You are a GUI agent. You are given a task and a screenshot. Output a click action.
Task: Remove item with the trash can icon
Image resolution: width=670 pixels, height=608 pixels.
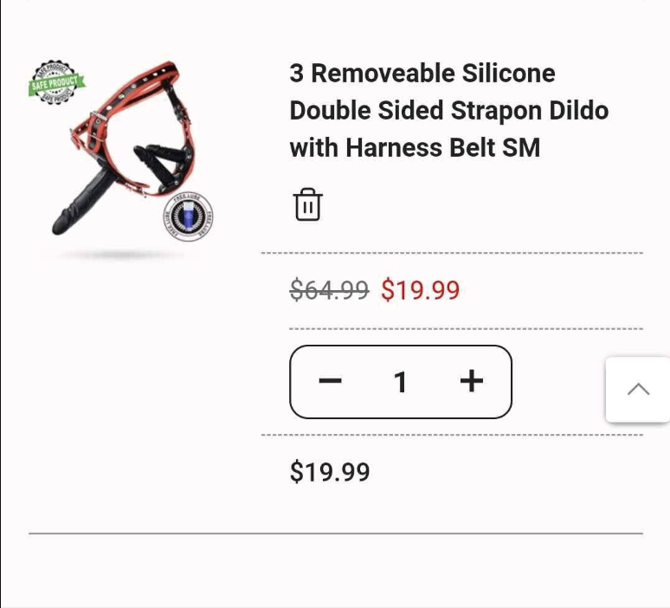[x=307, y=204]
